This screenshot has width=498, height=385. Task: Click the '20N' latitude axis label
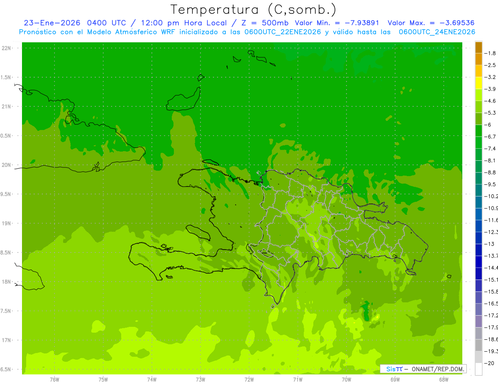(6, 165)
